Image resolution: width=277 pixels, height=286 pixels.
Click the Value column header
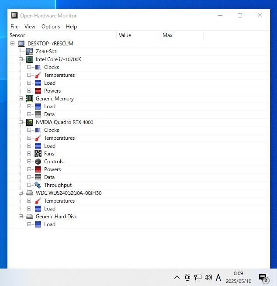click(138, 35)
